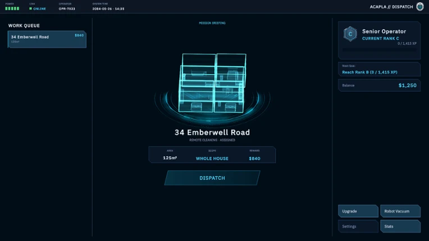This screenshot has height=241, width=429.
Task: Open the Robot Vacuum panel
Action: (400, 211)
